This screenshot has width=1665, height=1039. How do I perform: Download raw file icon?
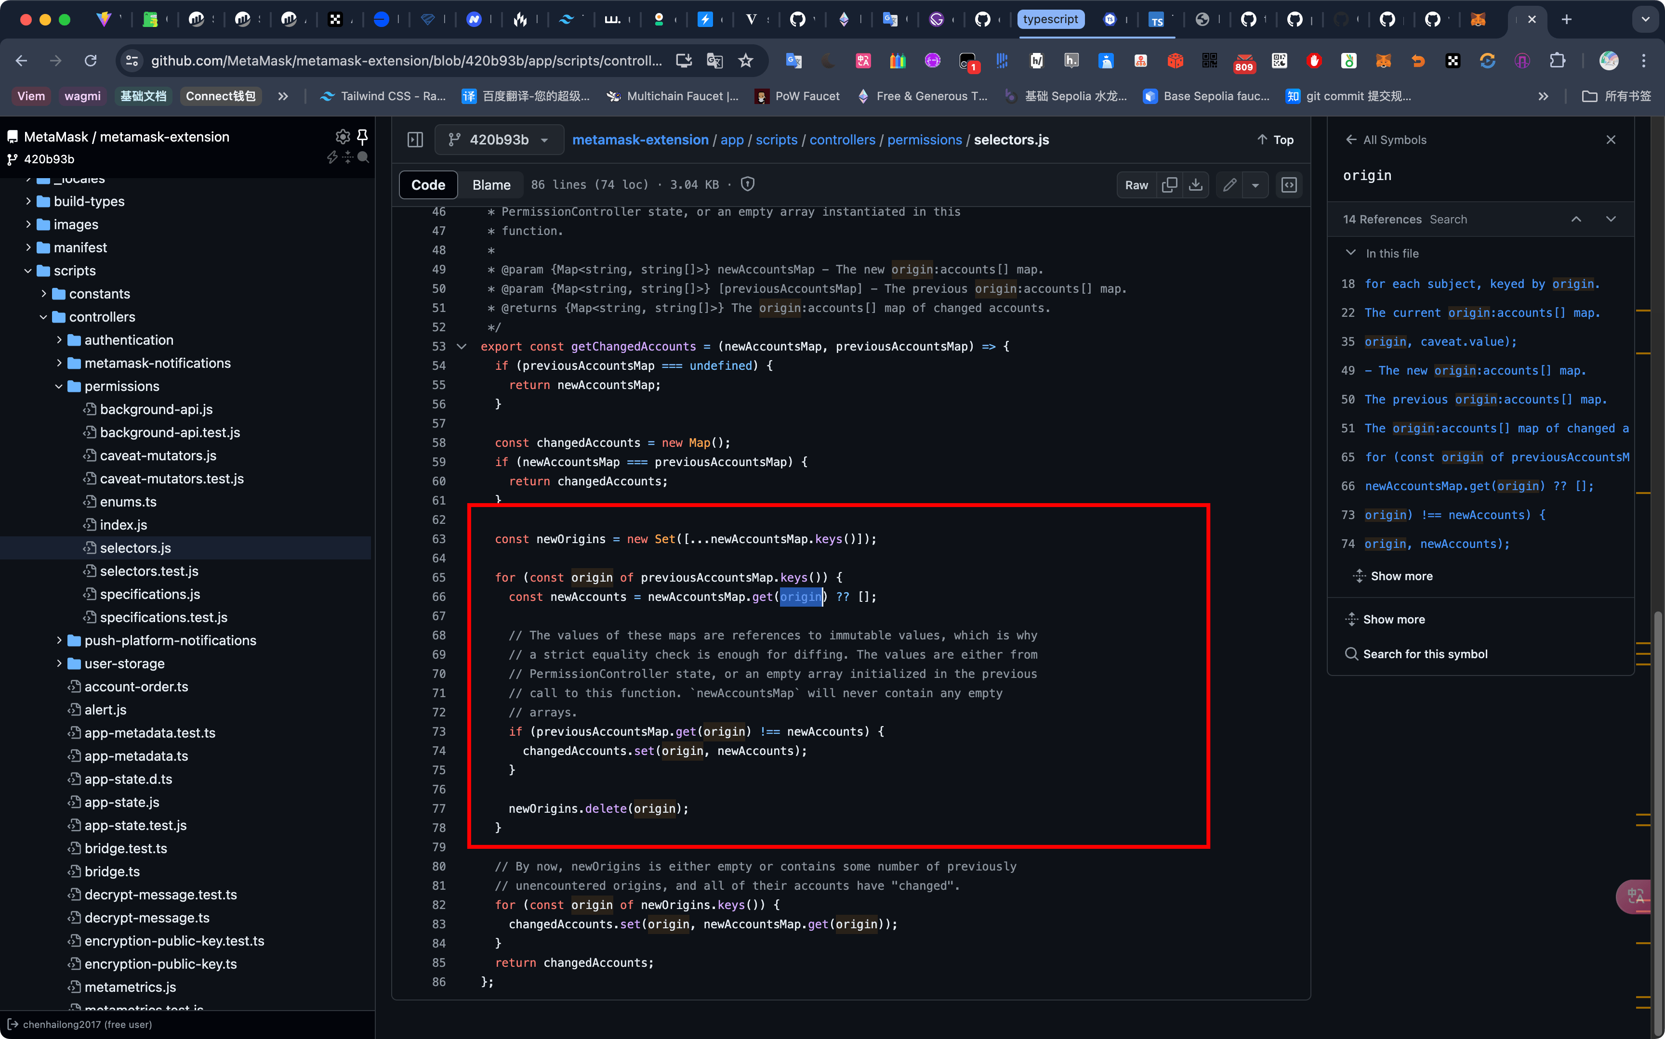click(1195, 185)
